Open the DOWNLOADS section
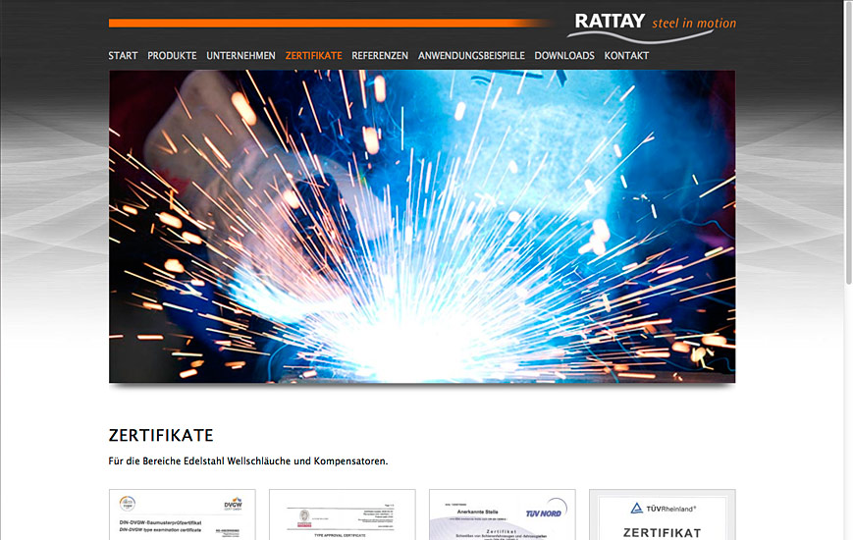 click(564, 56)
